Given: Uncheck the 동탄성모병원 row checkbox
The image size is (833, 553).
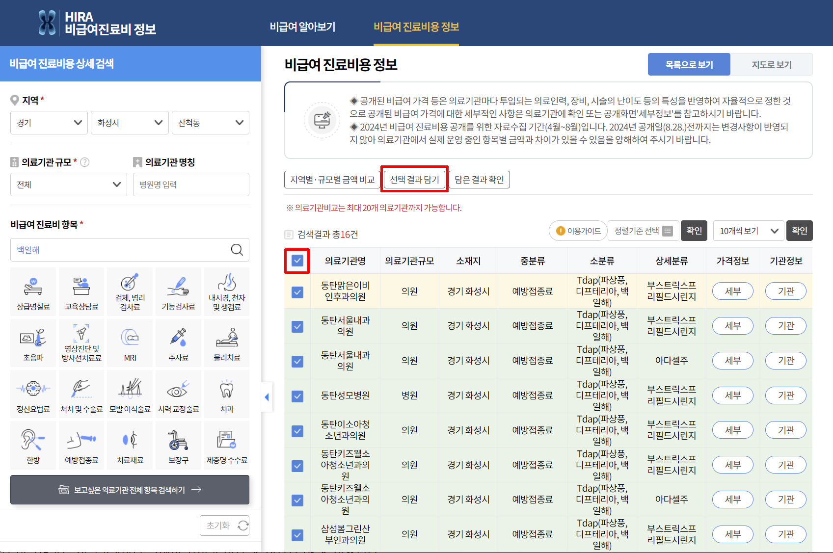Looking at the screenshot, I should click(297, 395).
